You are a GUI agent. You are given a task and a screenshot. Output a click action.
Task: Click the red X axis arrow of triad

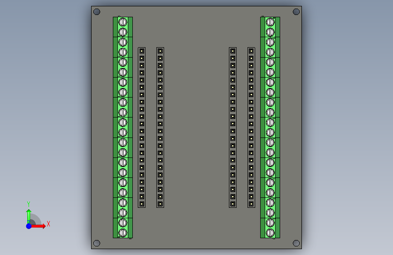click(x=38, y=226)
